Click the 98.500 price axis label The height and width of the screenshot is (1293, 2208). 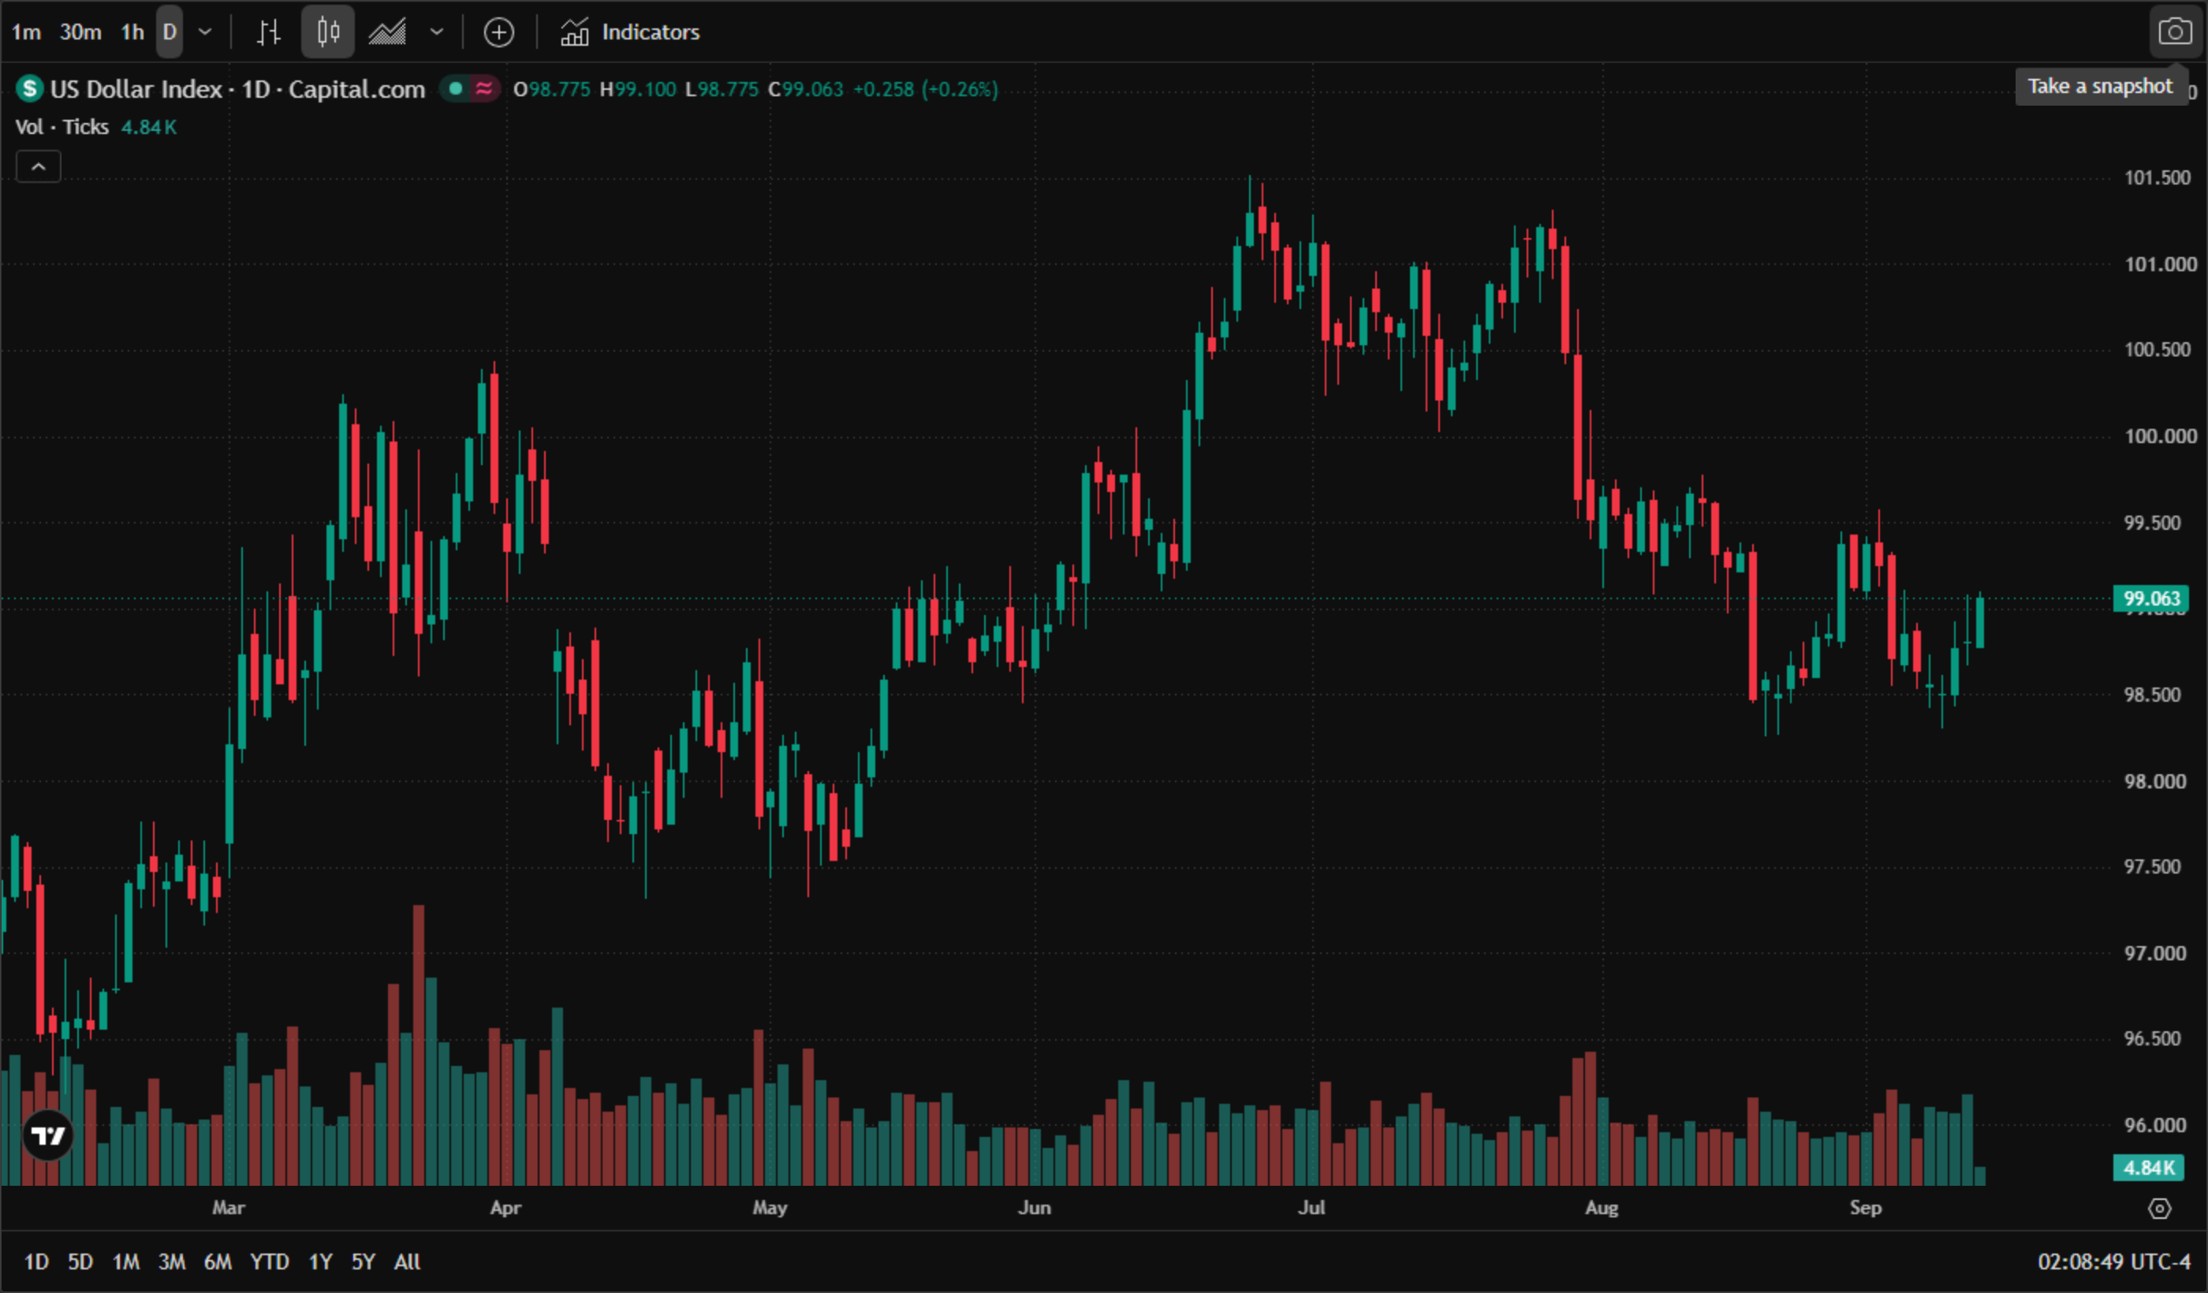pyautogui.click(x=2153, y=695)
